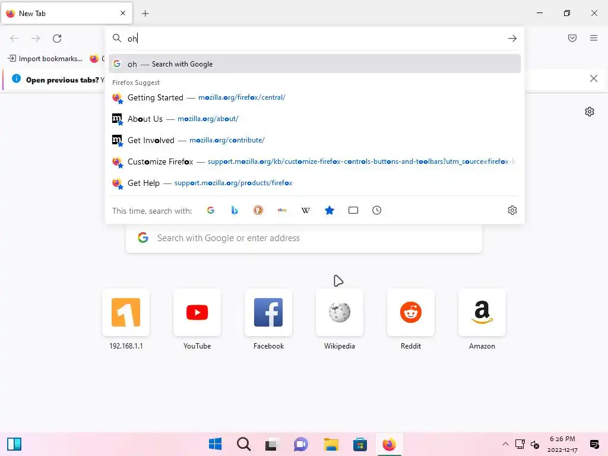Click the muted volume tray icon
Image resolution: width=608 pixels, height=456 pixels.
[x=535, y=444]
